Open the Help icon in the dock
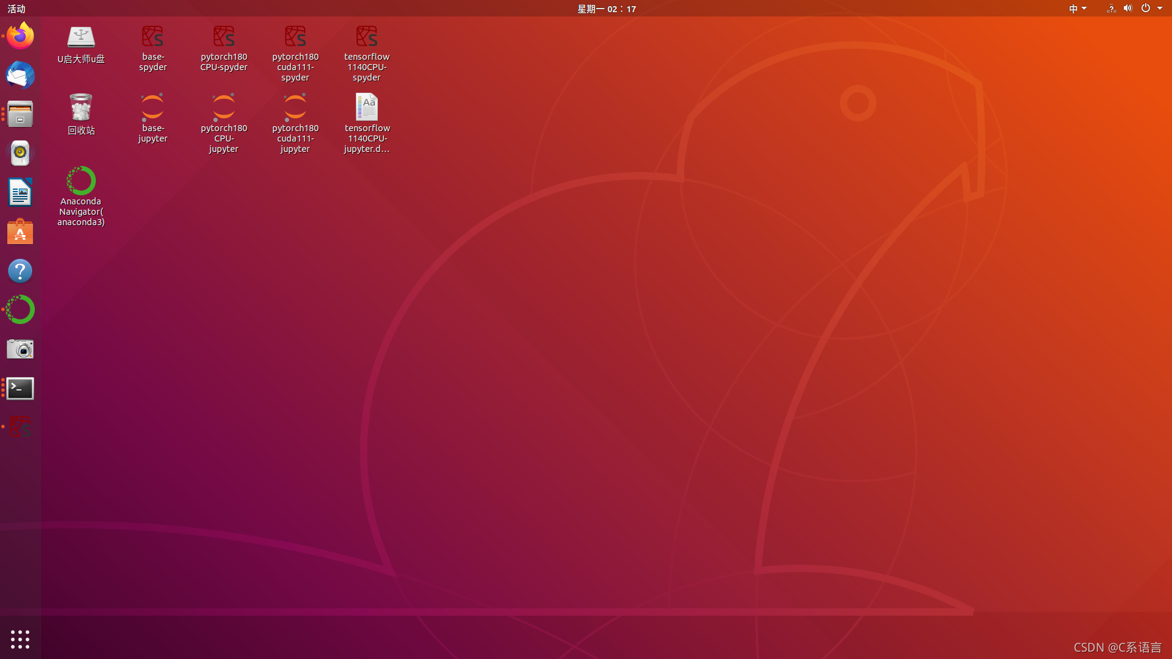This screenshot has height=659, width=1172. click(x=20, y=271)
